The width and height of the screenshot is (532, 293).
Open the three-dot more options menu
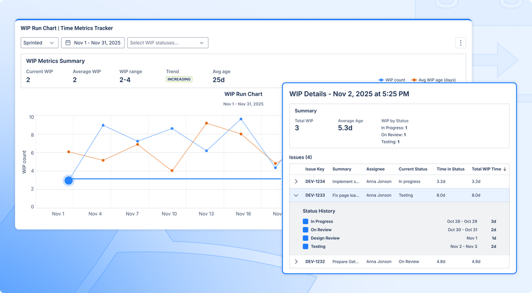[461, 43]
